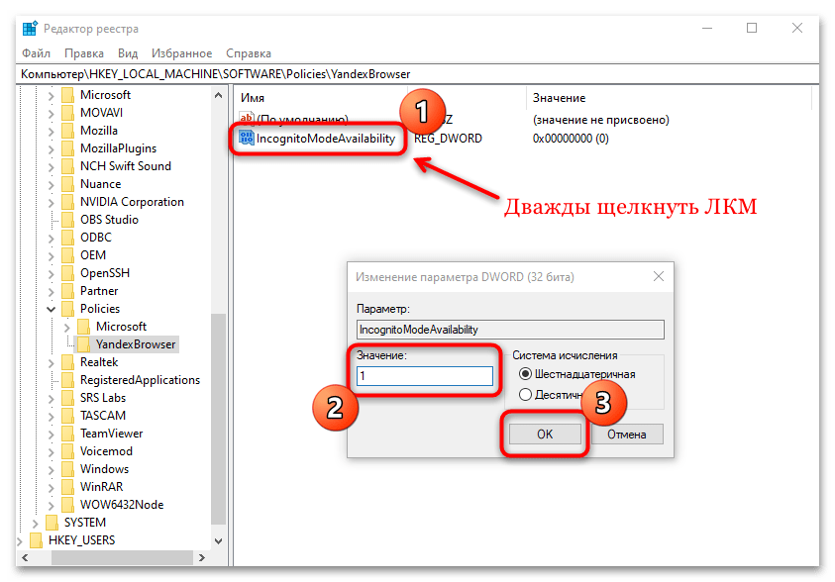Click the NVIDIA Corporation folder icon
The image size is (835, 582).
point(67,202)
